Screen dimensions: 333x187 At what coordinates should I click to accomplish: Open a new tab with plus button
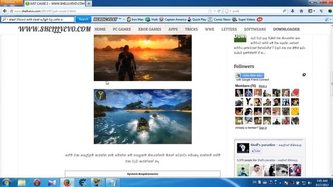pos(89,4)
